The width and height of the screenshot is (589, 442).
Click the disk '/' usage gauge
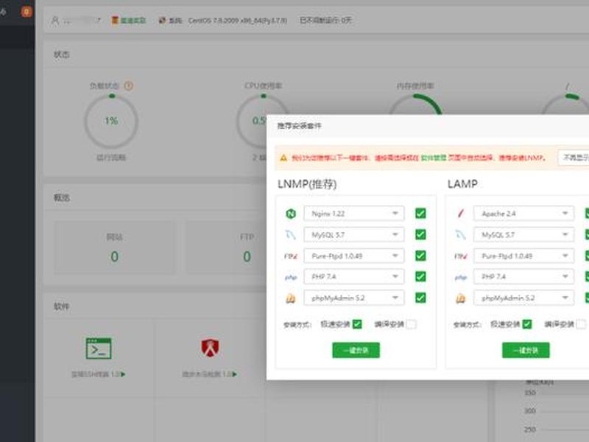[x=565, y=104]
